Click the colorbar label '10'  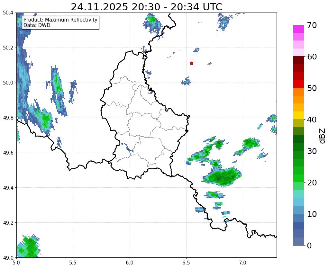(x=312, y=214)
